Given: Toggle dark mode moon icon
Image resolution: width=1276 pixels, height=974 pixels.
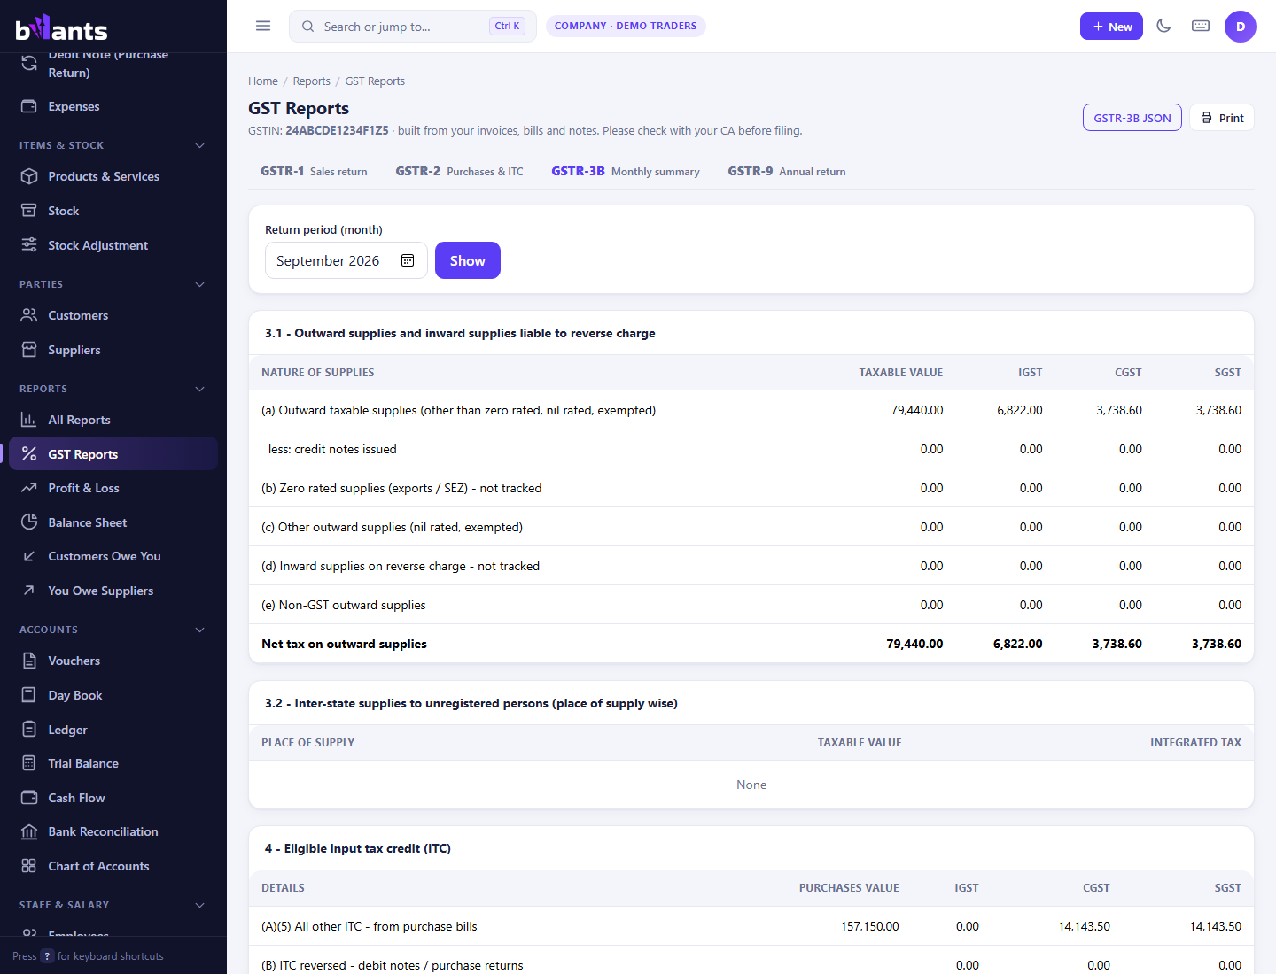Looking at the screenshot, I should (1163, 26).
